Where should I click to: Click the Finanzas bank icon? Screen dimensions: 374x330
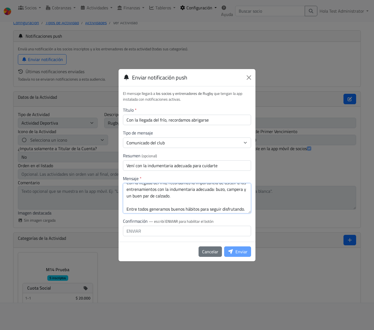point(120,8)
